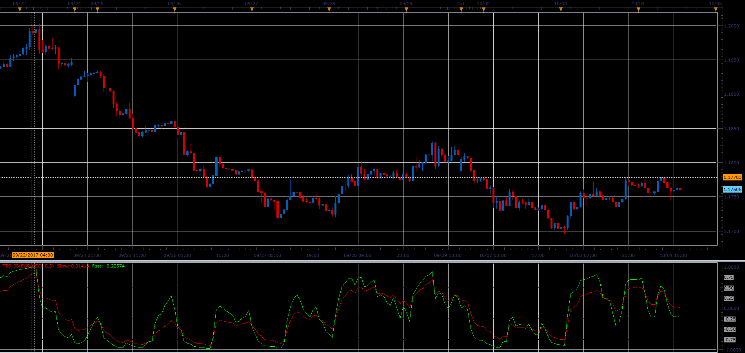This screenshot has height=353, width=745.
Task: Click the orange triangle marker under Oct
Action: point(461,10)
